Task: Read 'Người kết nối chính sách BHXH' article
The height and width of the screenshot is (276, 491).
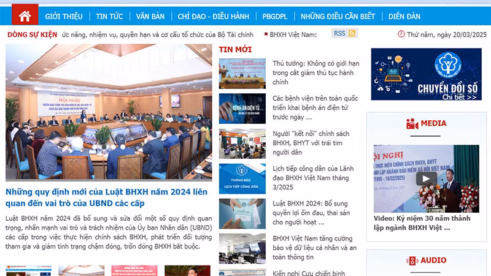Action: 311,143
